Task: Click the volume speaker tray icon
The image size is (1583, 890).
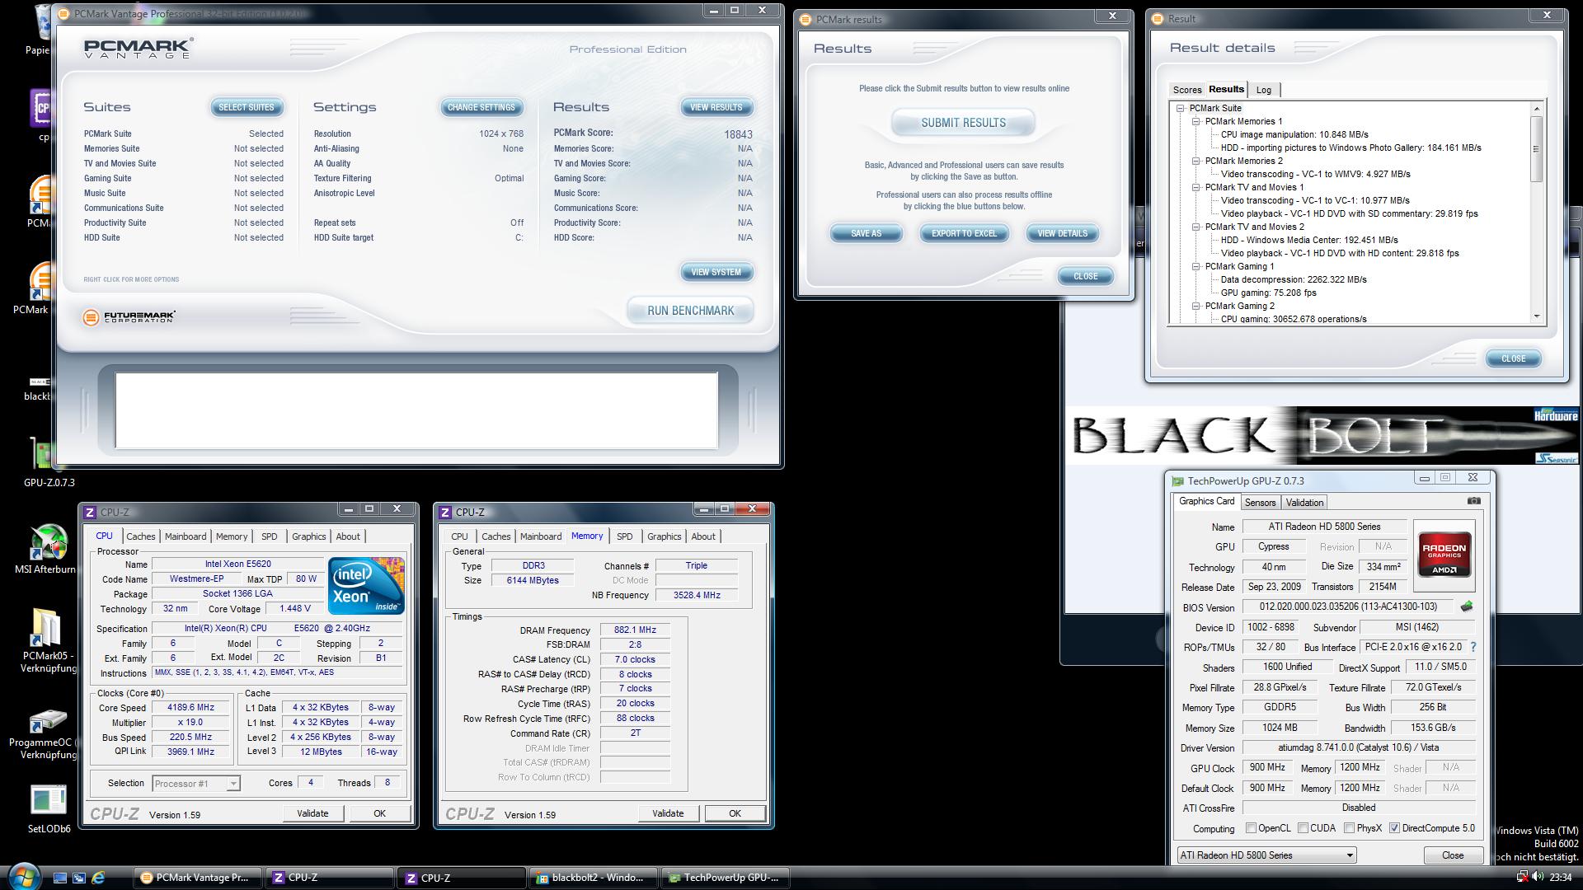Action: click(1537, 877)
